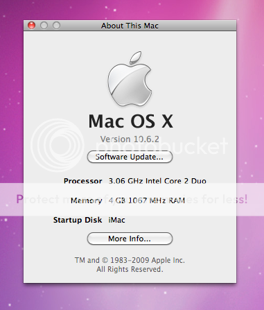
Task: Click the Processor label
Action: click(x=83, y=181)
